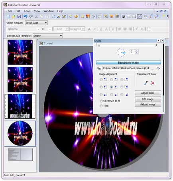
Task: Click the Reload image button
Action: pos(148,105)
